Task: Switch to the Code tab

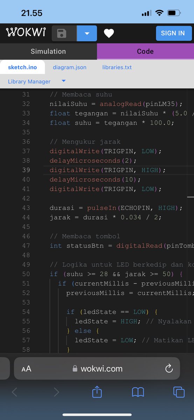Action: (x=145, y=51)
